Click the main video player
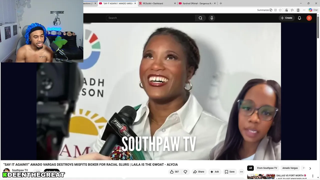320x180 pixels. (x=158, y=91)
